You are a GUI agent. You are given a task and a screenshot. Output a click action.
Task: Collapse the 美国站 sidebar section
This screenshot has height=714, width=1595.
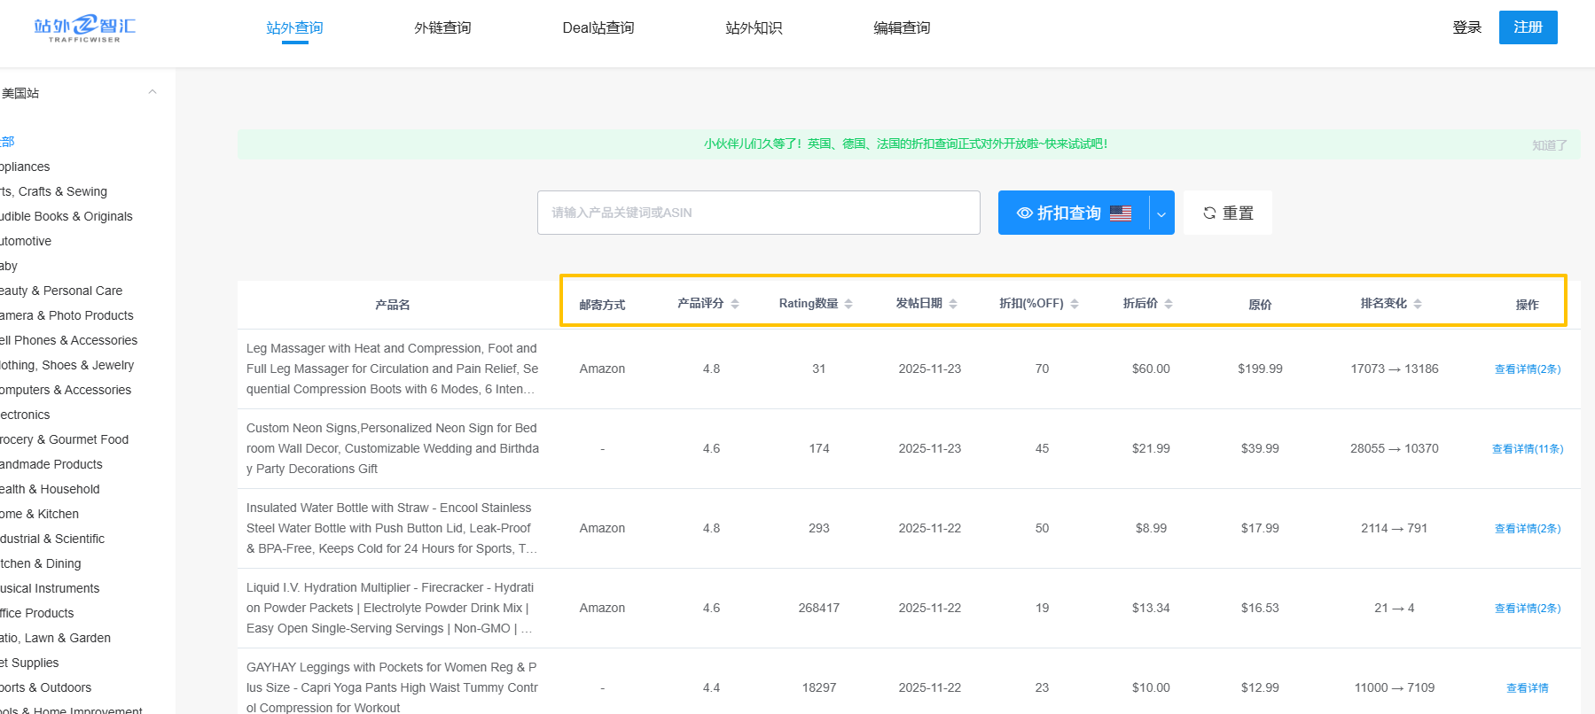pos(152,92)
